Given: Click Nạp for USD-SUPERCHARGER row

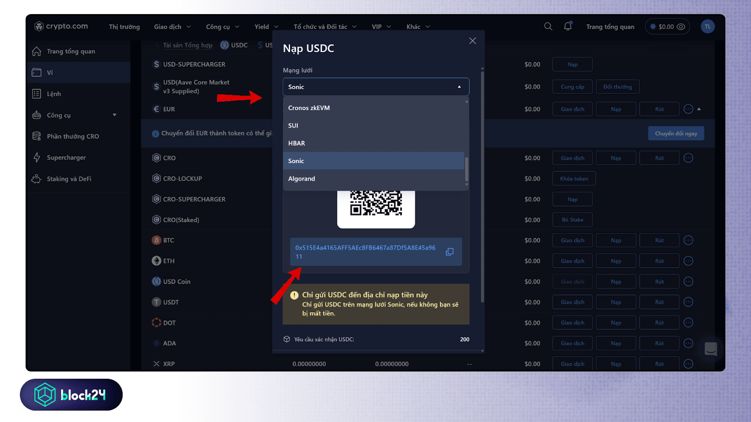Looking at the screenshot, I should click(573, 64).
